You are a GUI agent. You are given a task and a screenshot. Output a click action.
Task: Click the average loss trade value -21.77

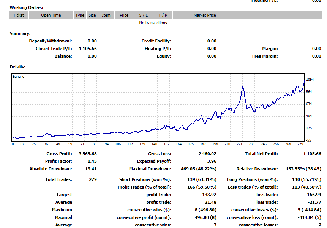[x=314, y=202]
